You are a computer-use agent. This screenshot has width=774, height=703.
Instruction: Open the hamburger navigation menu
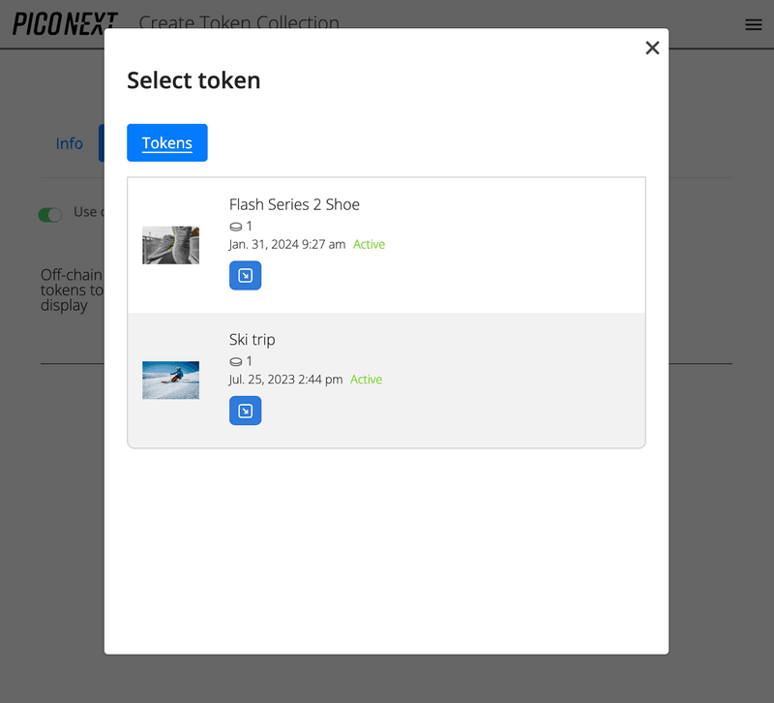[x=754, y=24]
